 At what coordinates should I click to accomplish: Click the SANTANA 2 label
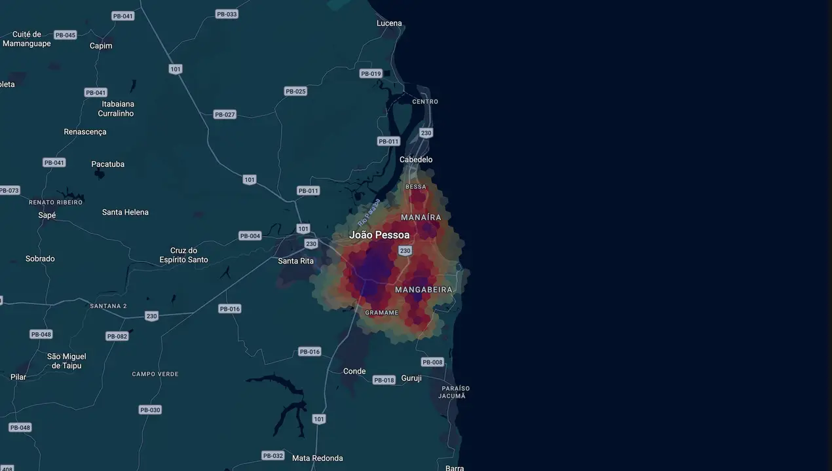(109, 306)
